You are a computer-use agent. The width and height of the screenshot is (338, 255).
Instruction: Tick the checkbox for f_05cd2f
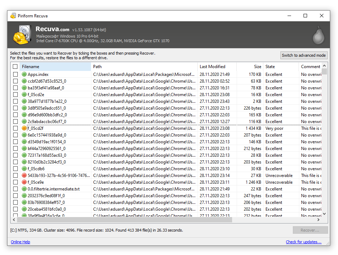click(x=15, y=128)
